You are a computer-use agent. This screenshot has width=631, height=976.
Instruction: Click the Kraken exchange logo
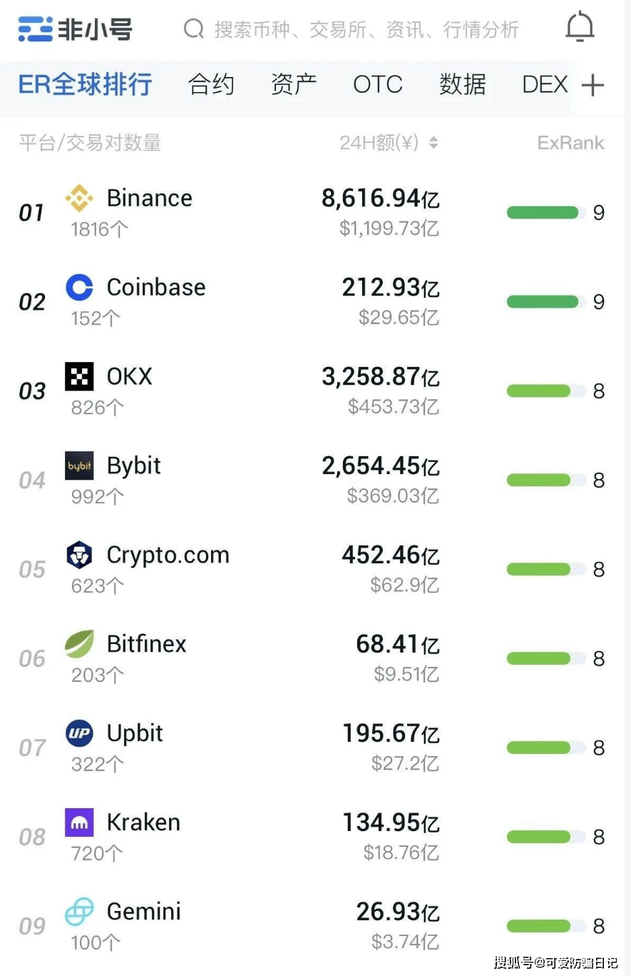point(79,822)
